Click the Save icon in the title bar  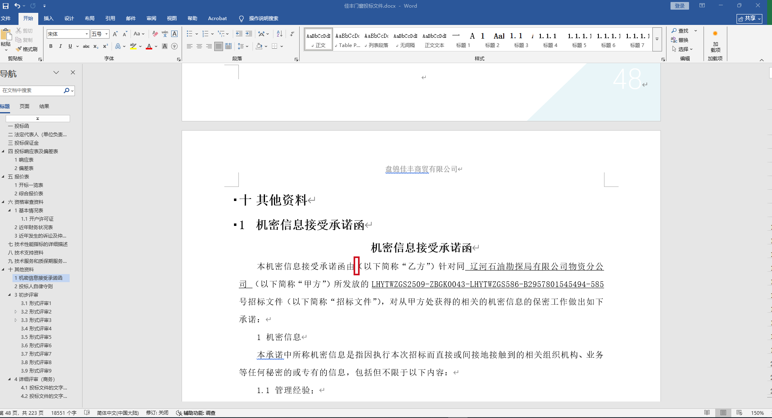click(6, 6)
